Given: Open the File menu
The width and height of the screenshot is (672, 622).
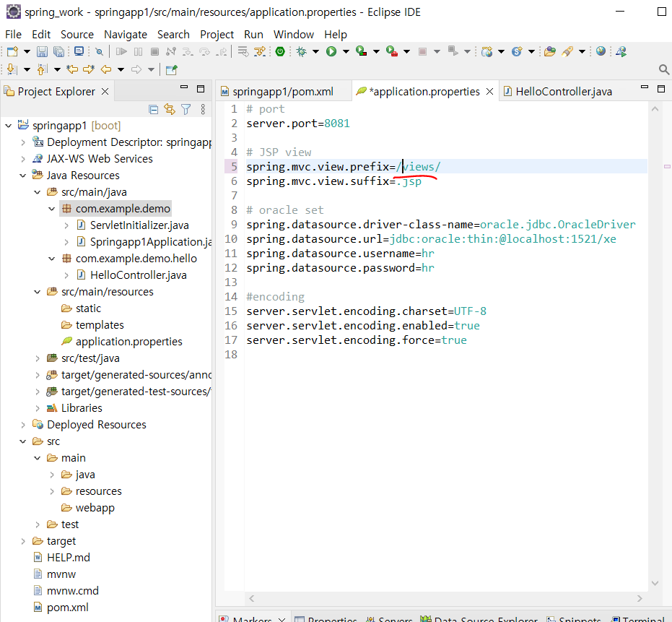Looking at the screenshot, I should pos(13,35).
